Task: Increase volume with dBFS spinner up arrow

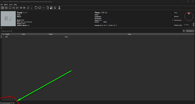Action: [x=193, y=24]
